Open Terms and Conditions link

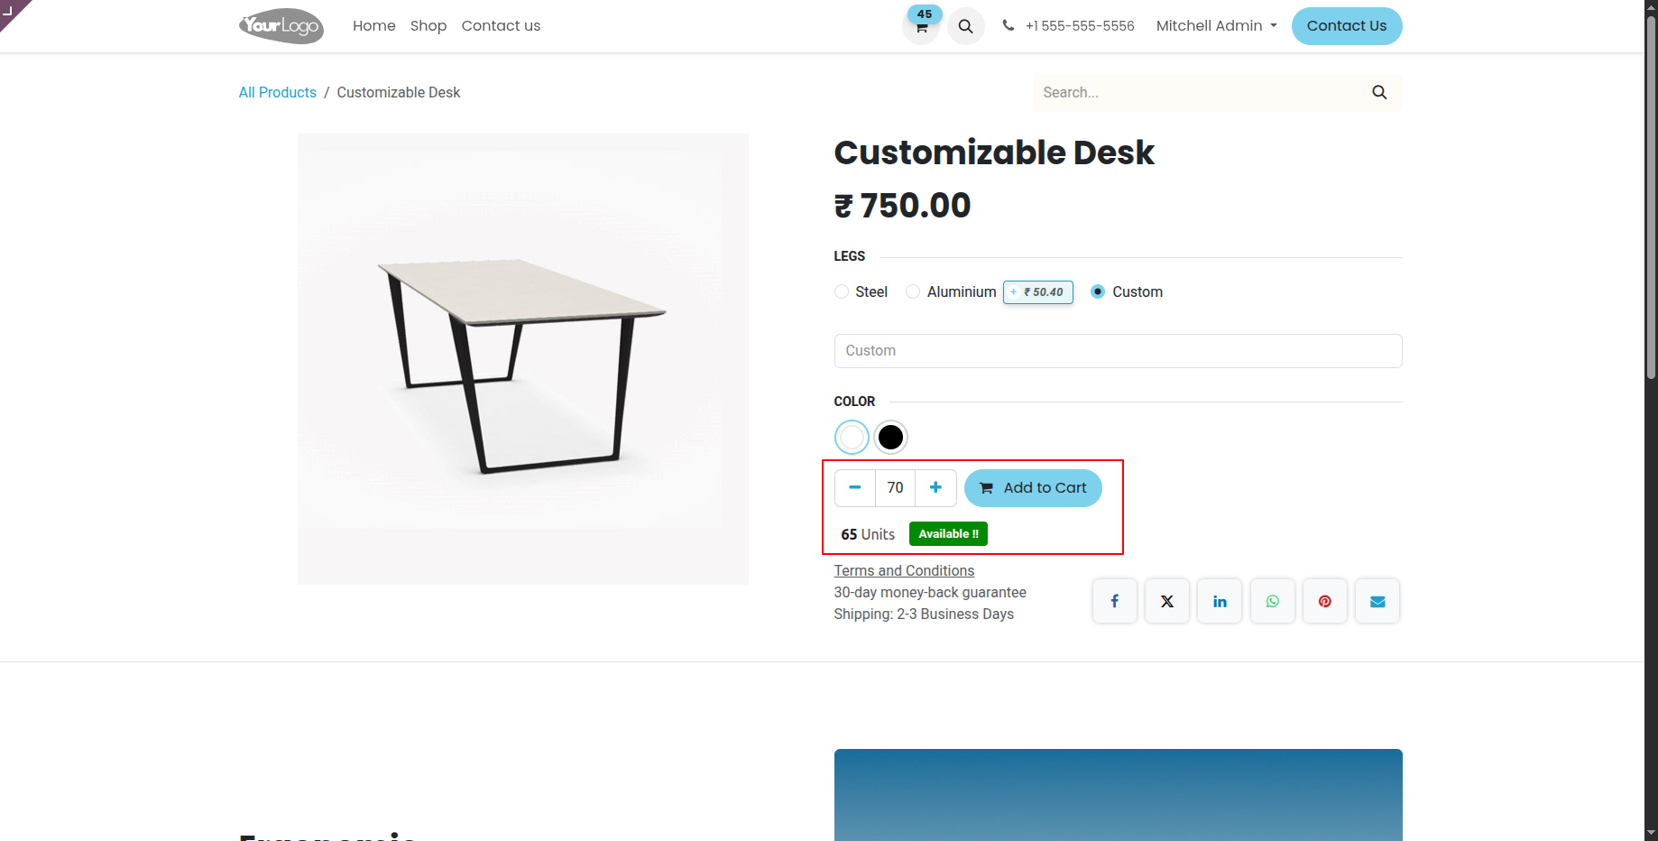[x=904, y=570]
